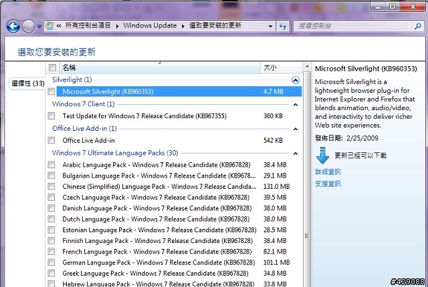Click Windows 7 Ultimate Language Packs heading
This screenshot has width=428, height=287.
[x=115, y=153]
